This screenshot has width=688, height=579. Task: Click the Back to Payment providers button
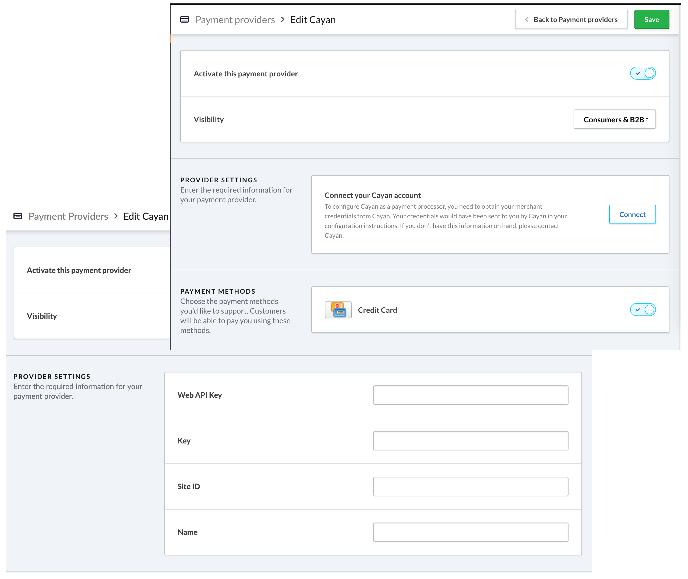click(x=571, y=20)
